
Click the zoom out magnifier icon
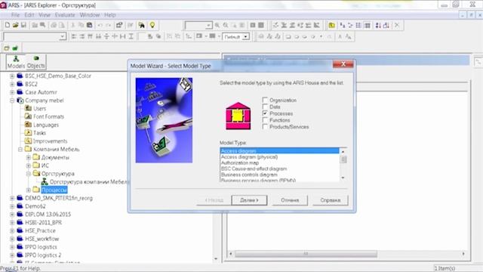pyautogui.click(x=226, y=25)
